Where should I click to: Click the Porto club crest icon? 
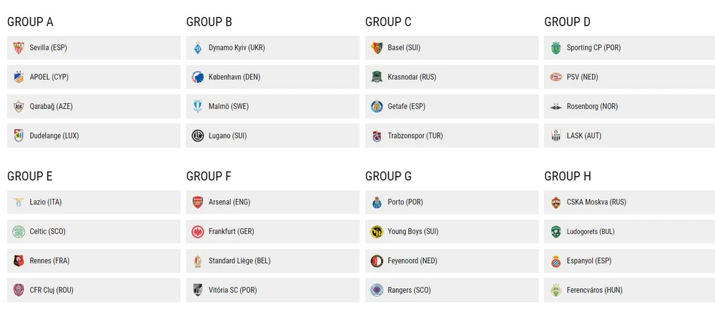pyautogui.click(x=377, y=202)
